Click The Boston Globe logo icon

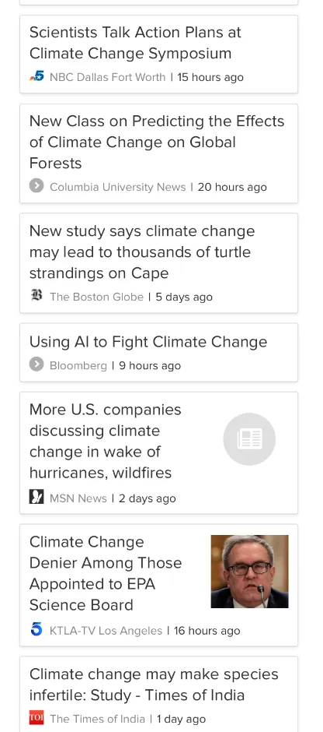(36, 296)
